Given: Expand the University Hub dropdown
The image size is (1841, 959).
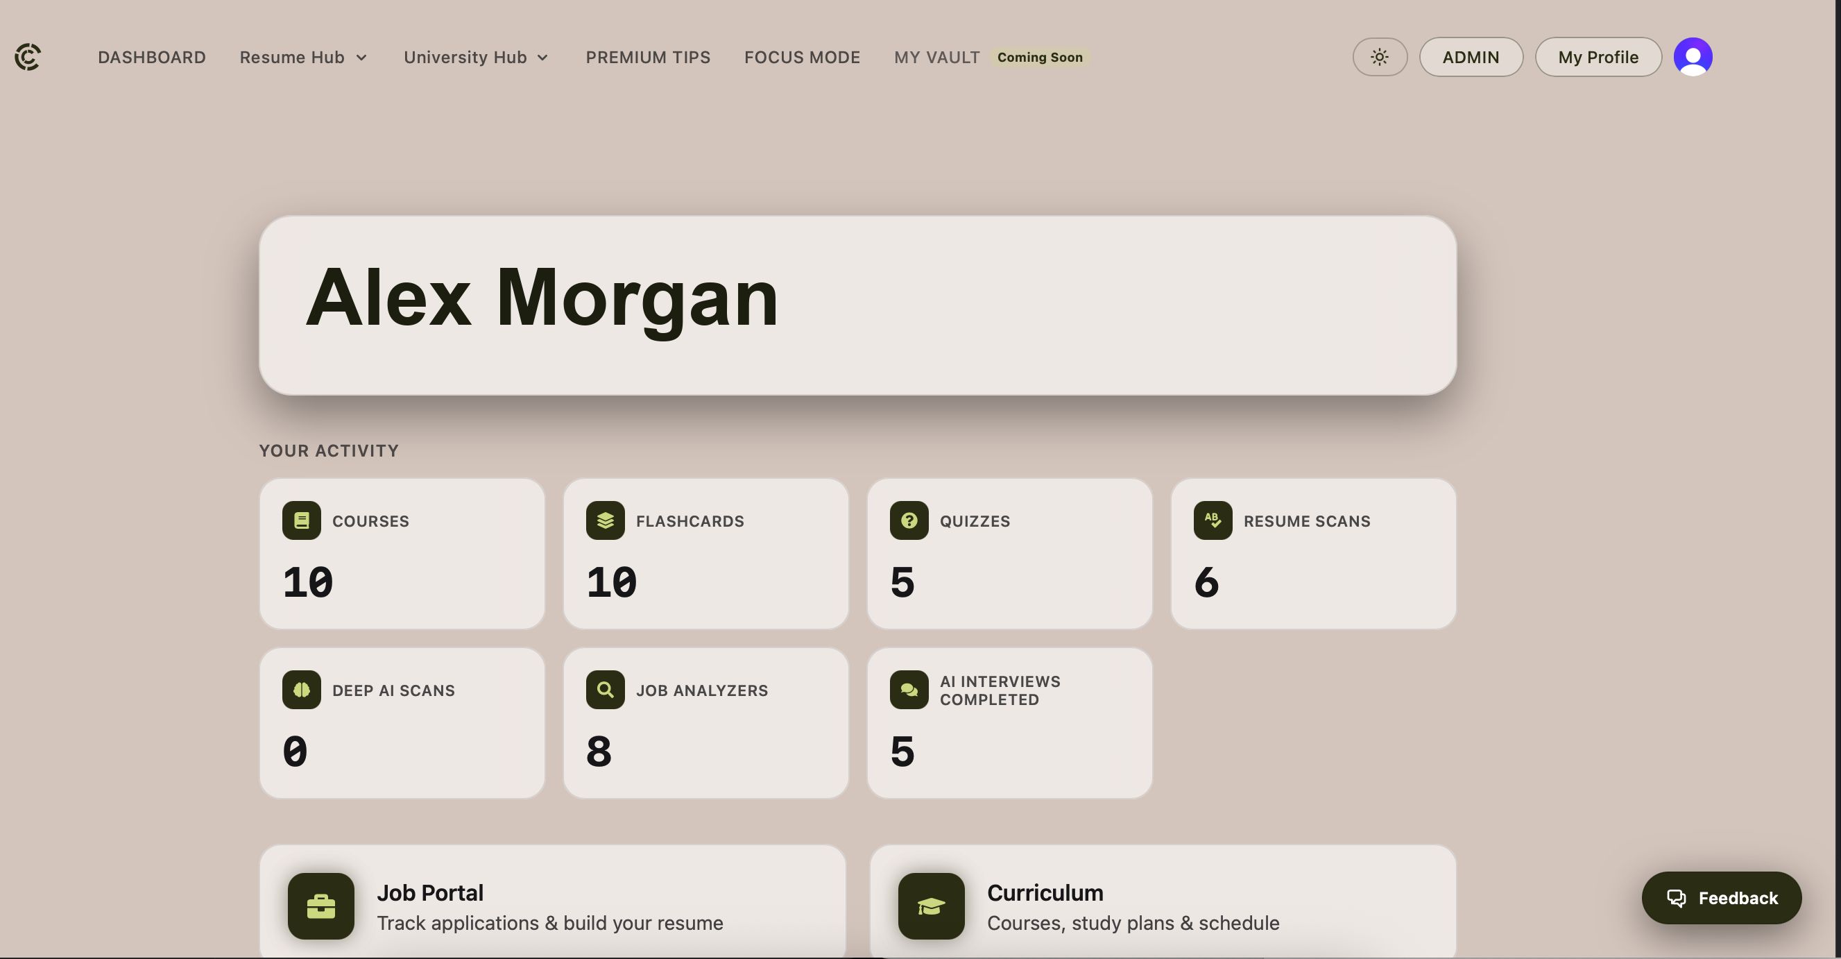Looking at the screenshot, I should [477, 57].
